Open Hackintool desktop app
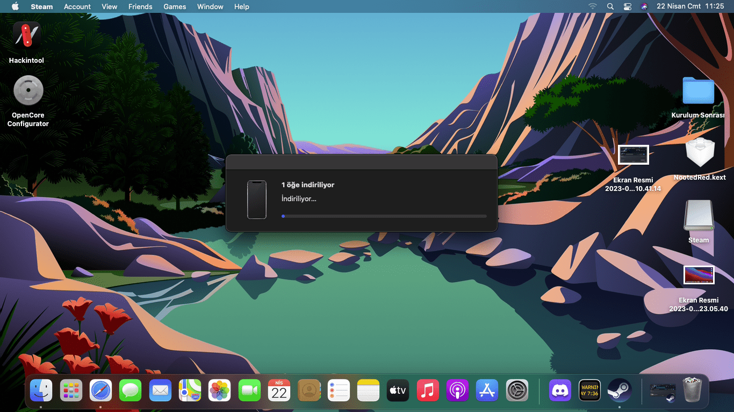 [26, 36]
